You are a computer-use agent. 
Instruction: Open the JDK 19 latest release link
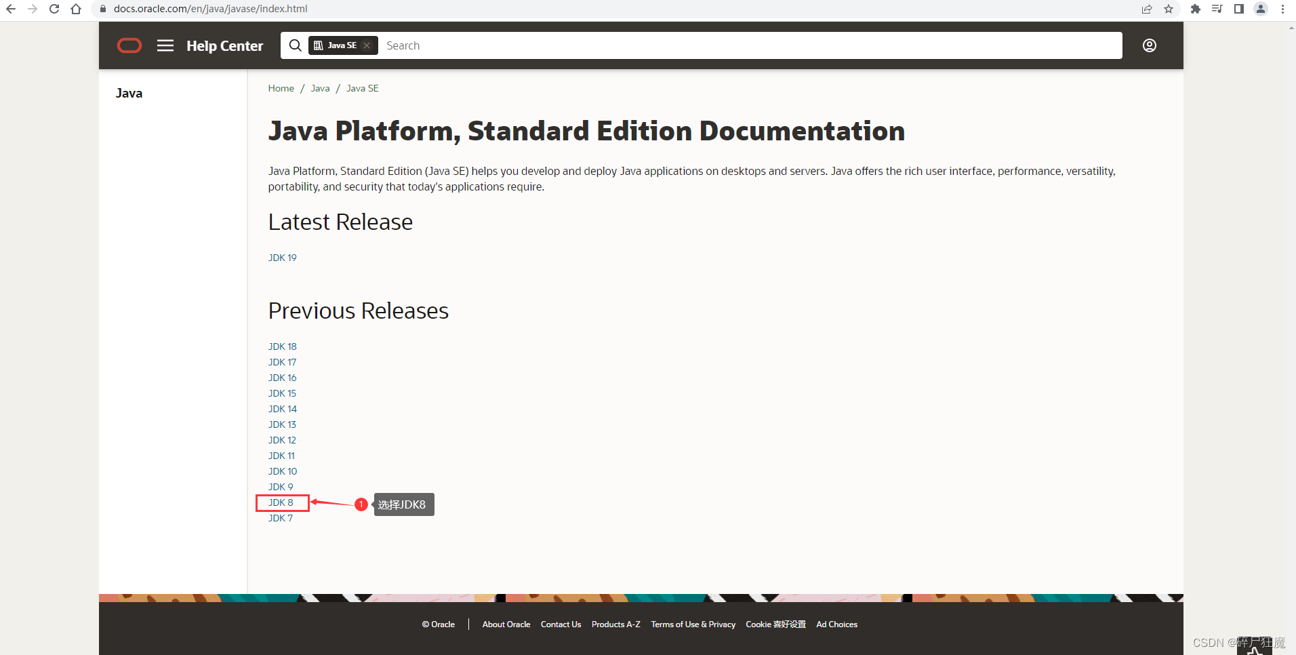click(x=282, y=258)
